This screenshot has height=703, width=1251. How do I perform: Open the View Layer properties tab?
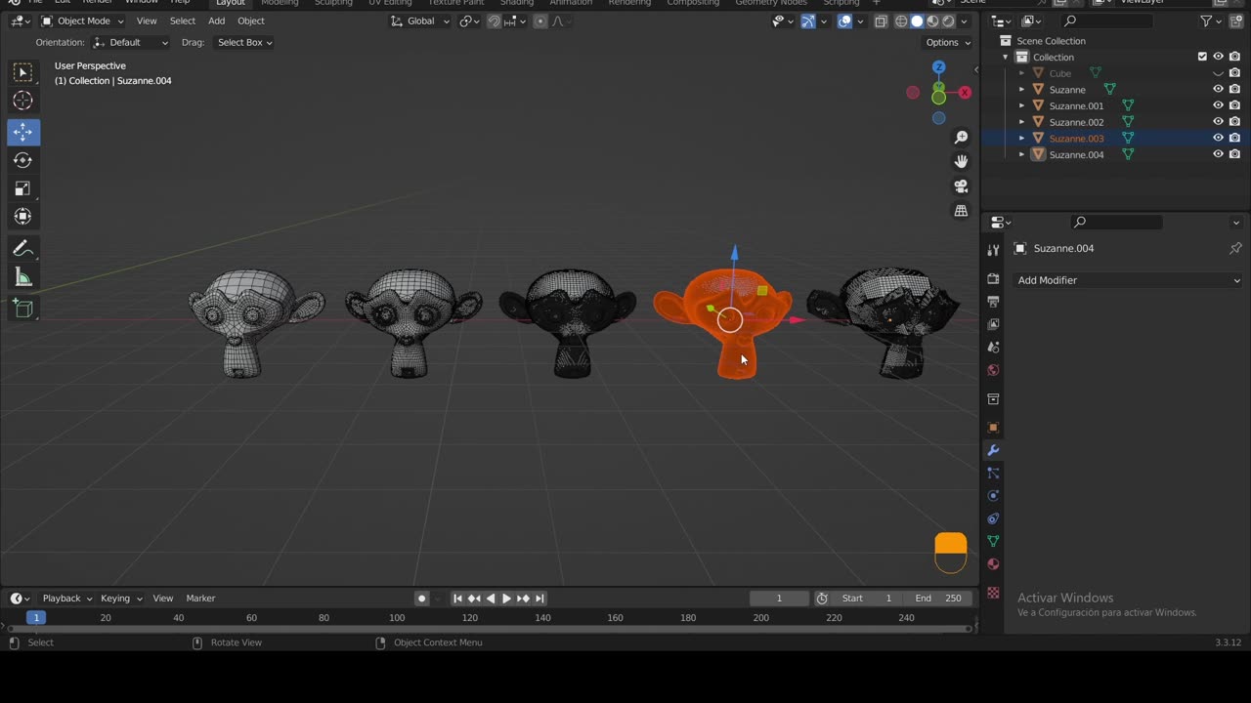click(993, 324)
